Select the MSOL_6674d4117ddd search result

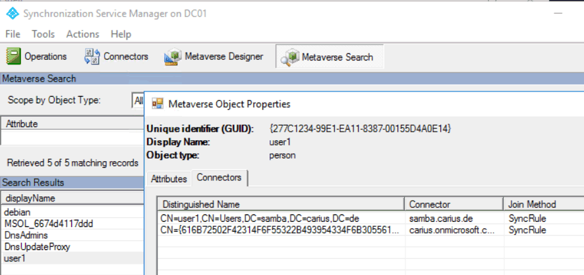[x=73, y=224]
